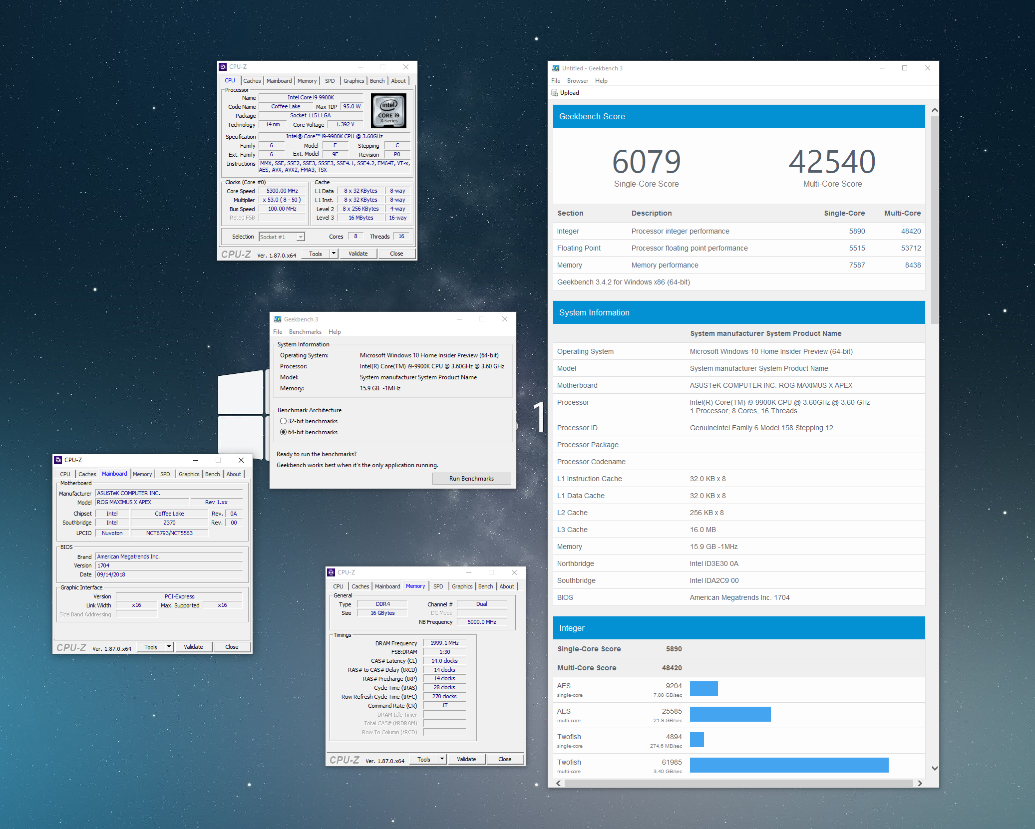Click Close button in CPU-Z Mainboard window
This screenshot has height=829, width=1035.
(232, 647)
